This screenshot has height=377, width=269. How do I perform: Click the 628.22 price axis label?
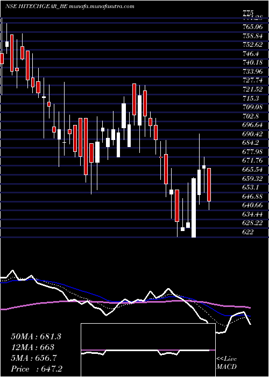[x=253, y=222]
